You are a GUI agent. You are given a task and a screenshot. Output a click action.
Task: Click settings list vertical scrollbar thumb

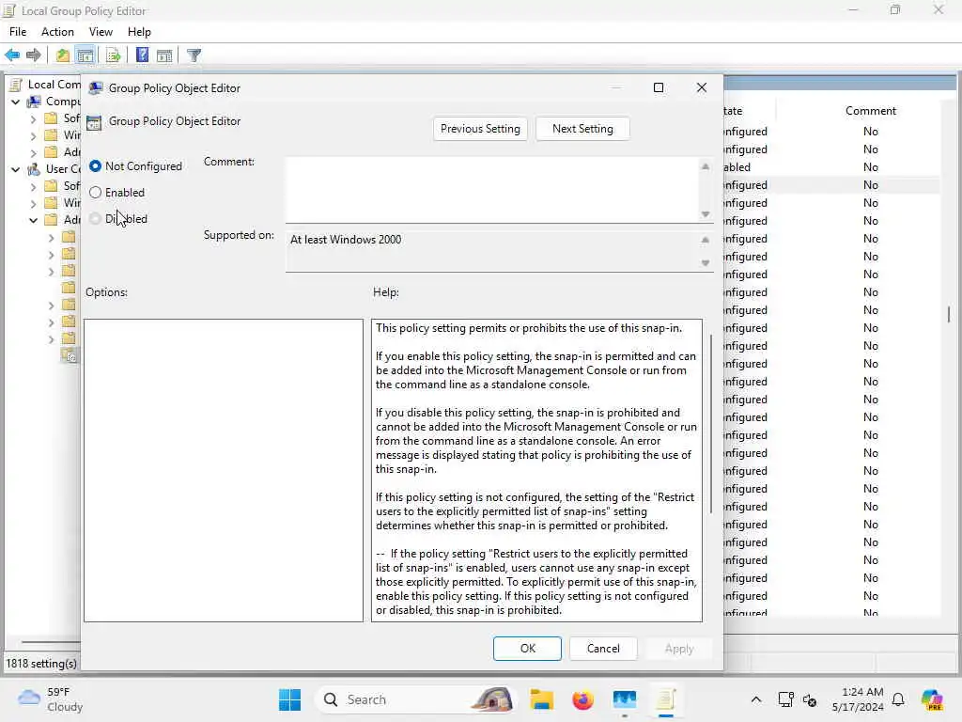(x=949, y=314)
